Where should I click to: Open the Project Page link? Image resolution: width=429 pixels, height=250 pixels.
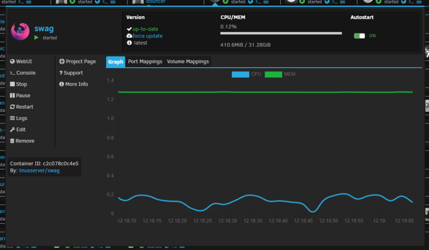tap(77, 62)
